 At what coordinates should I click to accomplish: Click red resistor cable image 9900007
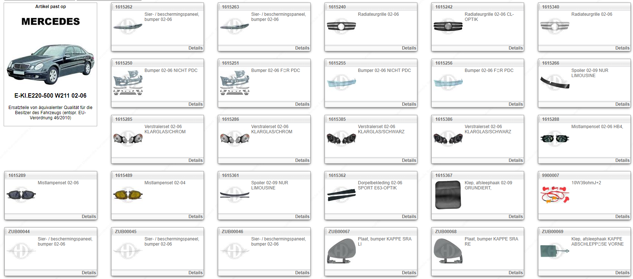(x=555, y=195)
